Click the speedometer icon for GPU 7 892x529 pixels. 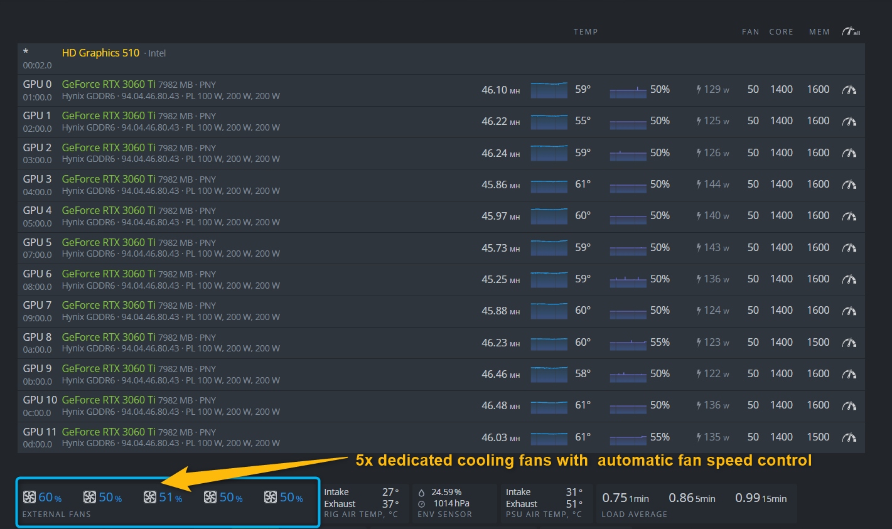coord(849,311)
